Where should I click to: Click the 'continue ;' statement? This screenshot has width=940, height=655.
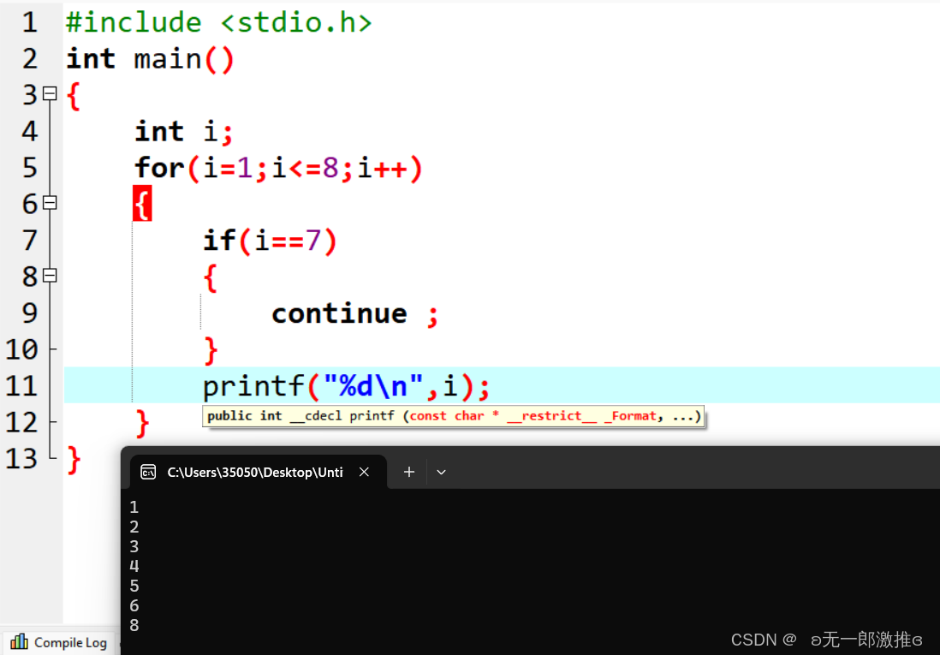[x=355, y=313]
